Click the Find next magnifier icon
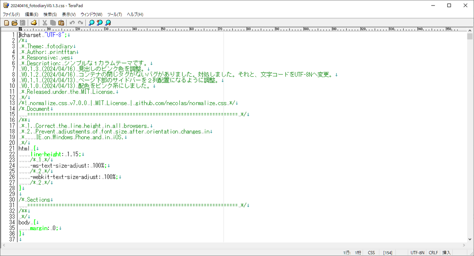Viewport: 474px width, 256px height. coord(108,23)
